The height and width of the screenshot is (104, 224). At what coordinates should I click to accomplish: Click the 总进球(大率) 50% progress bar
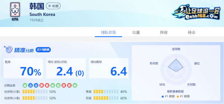[35, 92]
